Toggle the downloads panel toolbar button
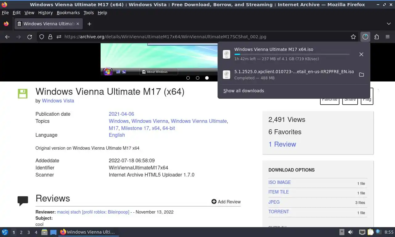 (365, 37)
